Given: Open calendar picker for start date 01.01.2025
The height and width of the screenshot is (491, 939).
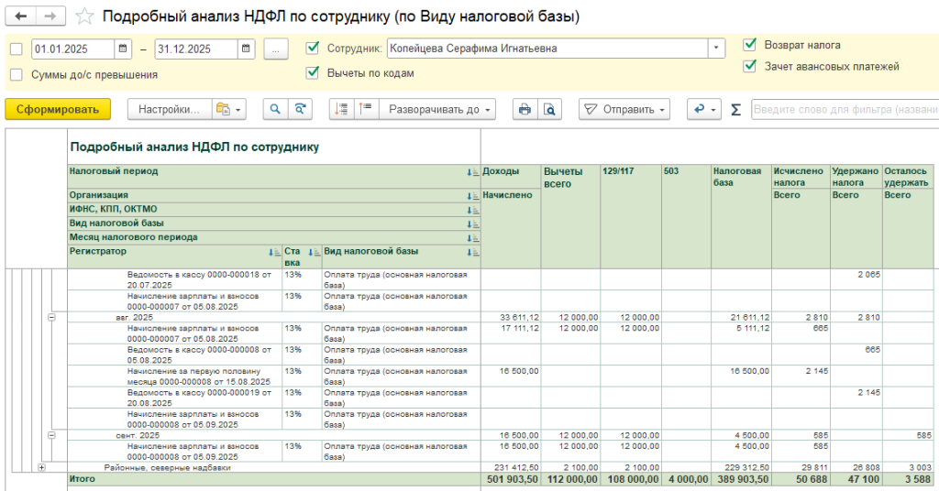Looking at the screenshot, I should coord(123,49).
